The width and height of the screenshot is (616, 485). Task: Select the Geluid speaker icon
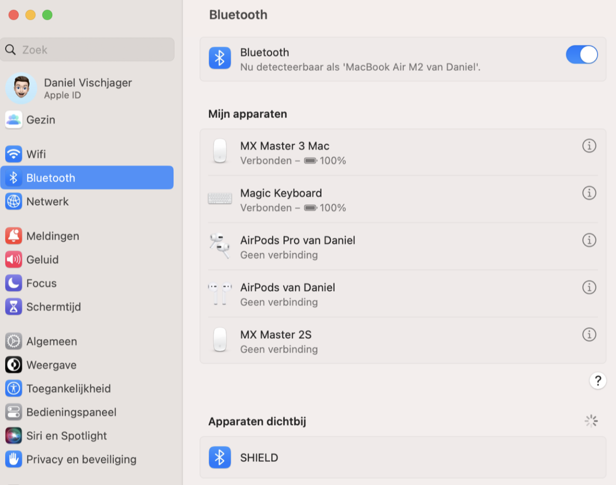click(x=14, y=259)
